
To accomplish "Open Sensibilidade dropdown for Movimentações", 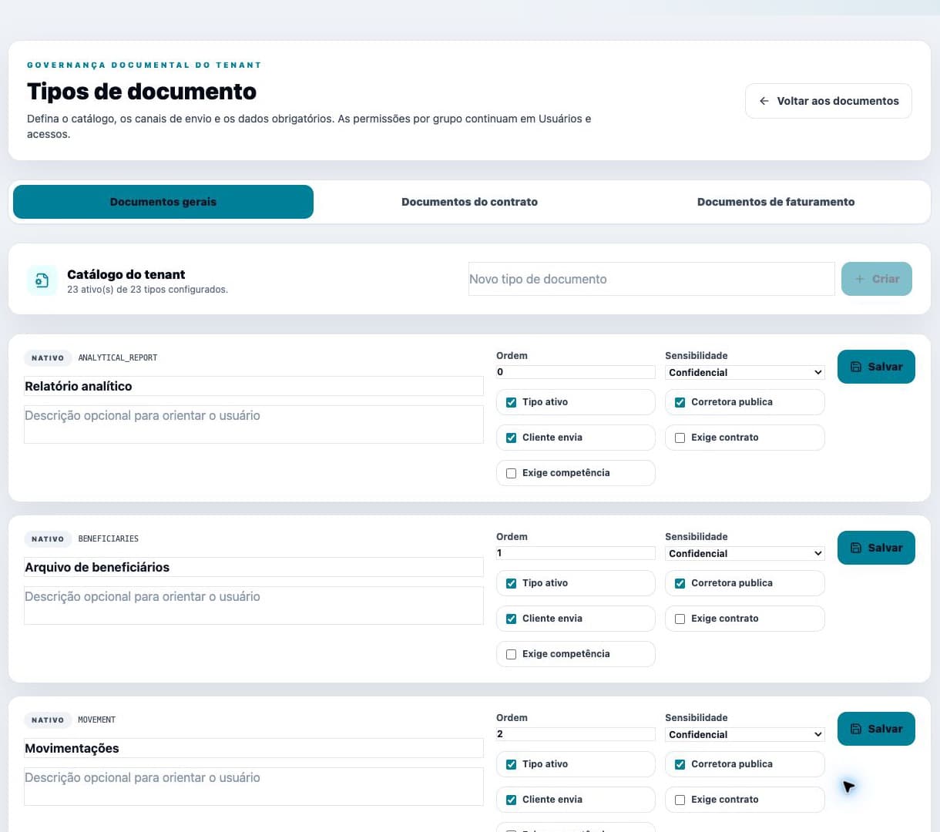I will (x=745, y=734).
